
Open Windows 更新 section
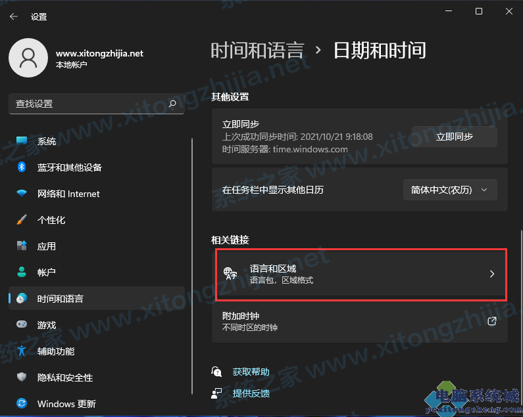(x=97, y=404)
